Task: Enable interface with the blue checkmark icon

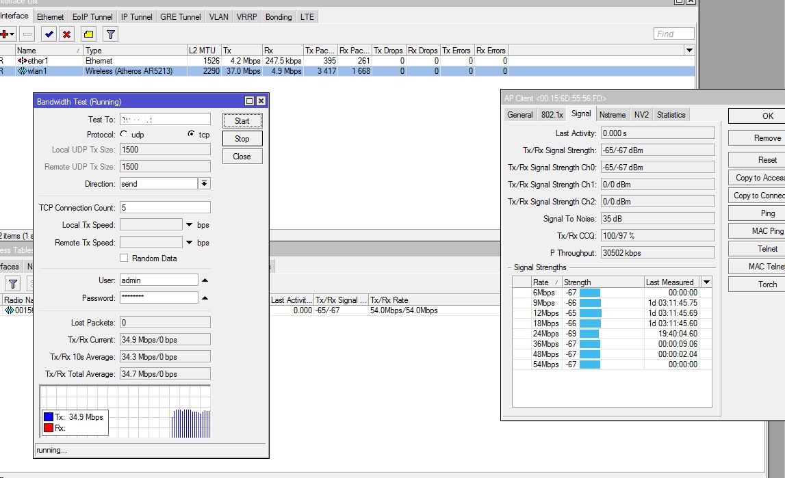Action: [49, 34]
